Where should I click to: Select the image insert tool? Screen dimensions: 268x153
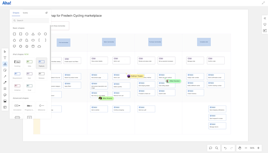5,101
